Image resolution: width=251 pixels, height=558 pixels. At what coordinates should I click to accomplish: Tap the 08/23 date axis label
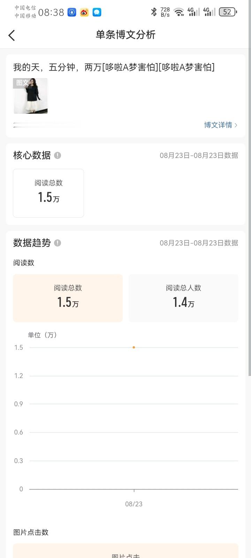coord(134,504)
